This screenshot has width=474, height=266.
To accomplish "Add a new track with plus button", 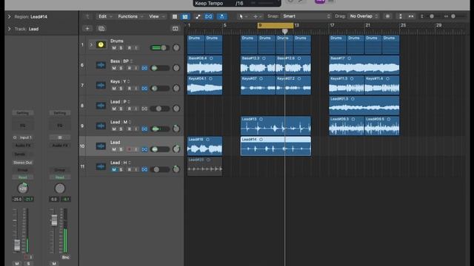I will point(87,28).
